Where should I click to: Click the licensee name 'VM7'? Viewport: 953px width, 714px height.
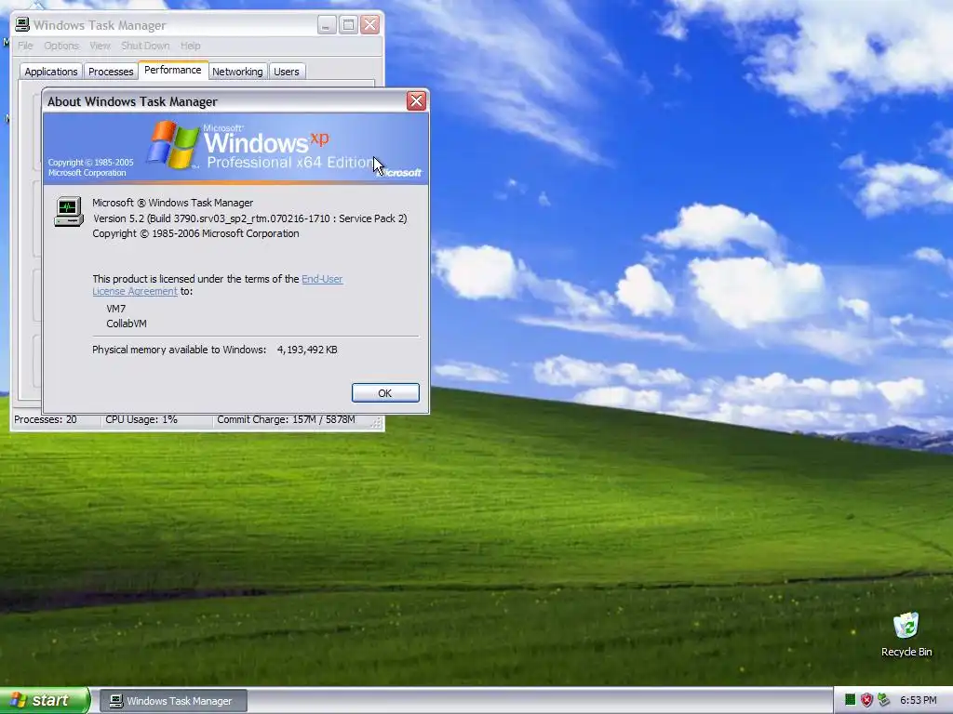pyautogui.click(x=116, y=309)
